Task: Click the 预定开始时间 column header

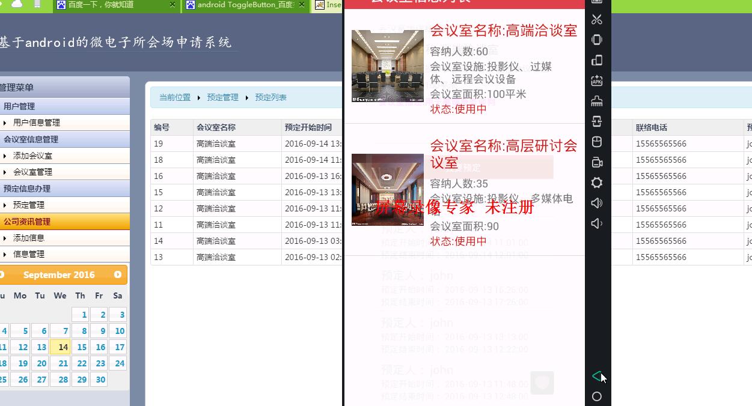Action: [308, 127]
